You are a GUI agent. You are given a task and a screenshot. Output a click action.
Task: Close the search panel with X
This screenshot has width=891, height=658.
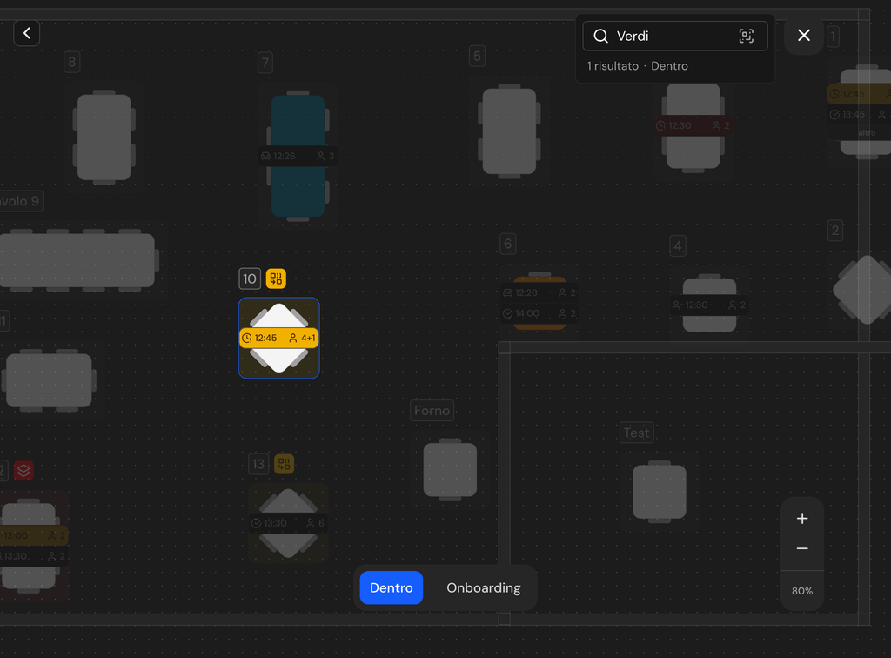coord(803,35)
